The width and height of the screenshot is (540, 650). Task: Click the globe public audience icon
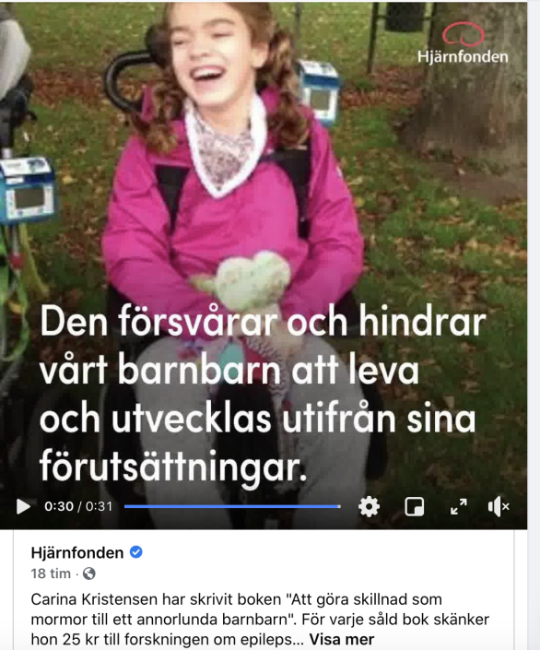click(89, 573)
